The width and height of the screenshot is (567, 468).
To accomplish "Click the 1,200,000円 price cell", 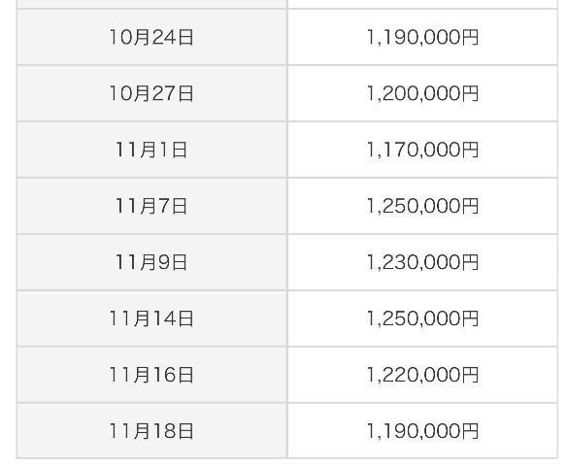I will [422, 93].
